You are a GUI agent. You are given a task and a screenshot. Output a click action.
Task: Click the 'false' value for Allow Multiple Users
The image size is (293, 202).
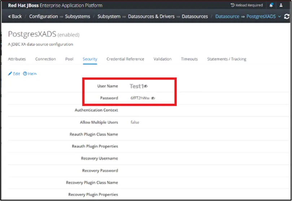(135, 122)
